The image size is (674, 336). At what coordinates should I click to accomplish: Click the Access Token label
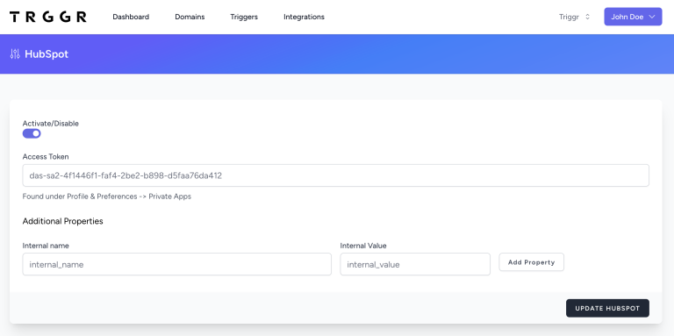[46, 156]
